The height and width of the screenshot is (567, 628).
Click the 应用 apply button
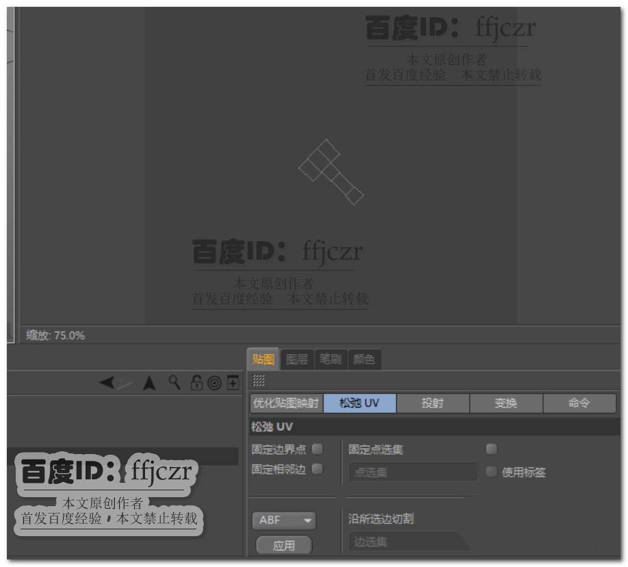tap(284, 545)
